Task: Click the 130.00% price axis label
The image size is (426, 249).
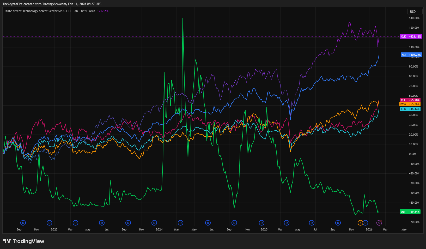Action: (x=414, y=28)
